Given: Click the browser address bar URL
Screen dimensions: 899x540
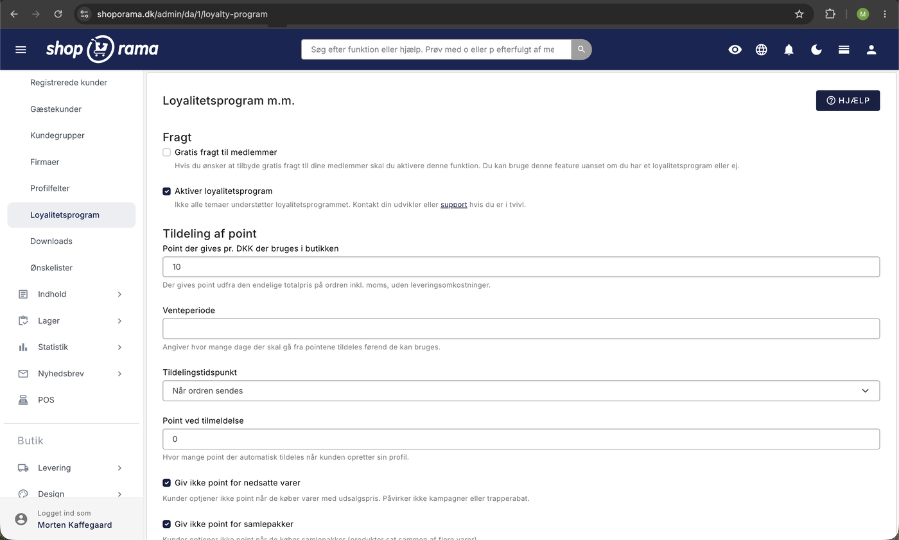Looking at the screenshot, I should pos(182,13).
